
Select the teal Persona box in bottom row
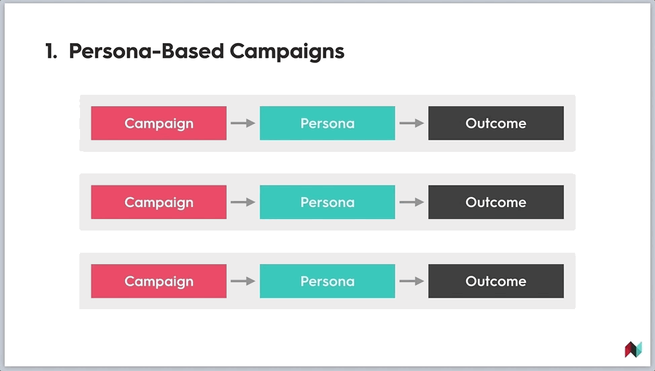click(x=327, y=281)
